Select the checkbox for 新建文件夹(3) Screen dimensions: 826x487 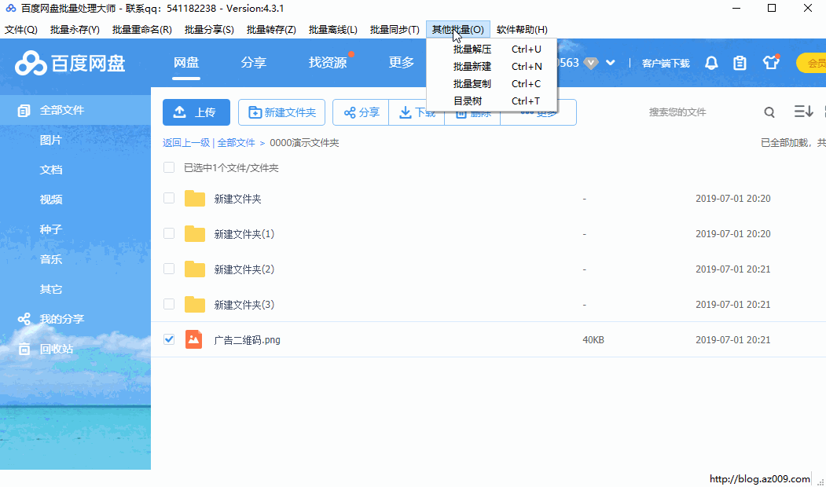coord(169,304)
